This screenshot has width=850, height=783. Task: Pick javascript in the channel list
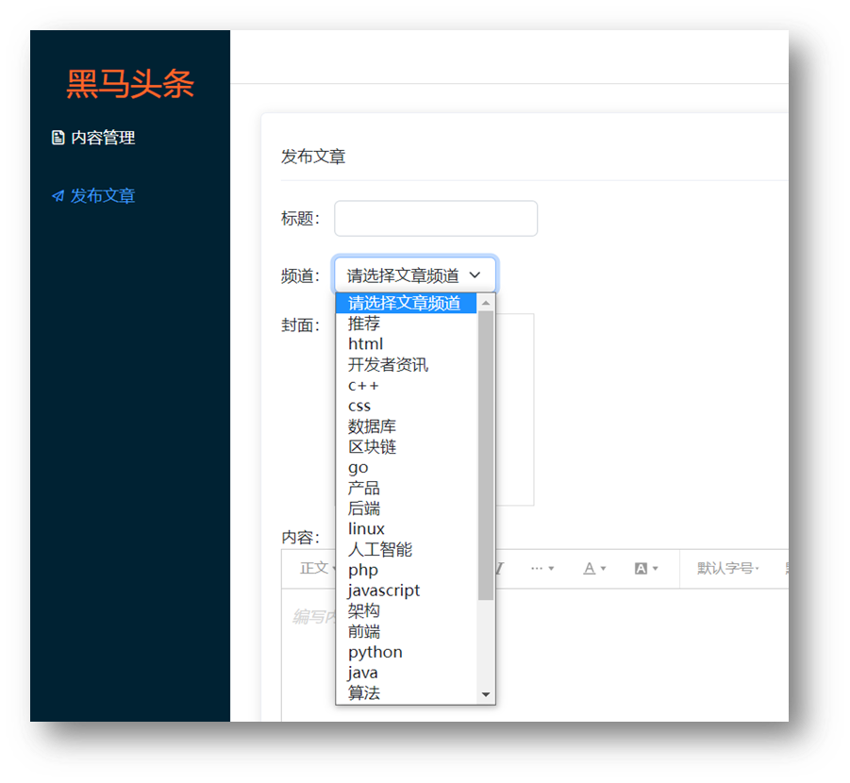[384, 591]
